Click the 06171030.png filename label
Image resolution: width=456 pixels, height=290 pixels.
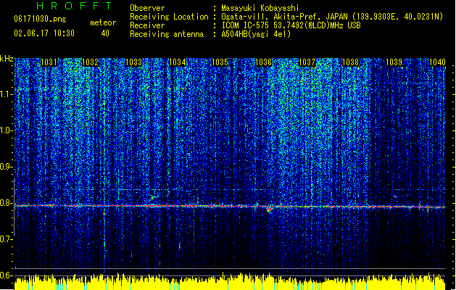click(x=40, y=19)
